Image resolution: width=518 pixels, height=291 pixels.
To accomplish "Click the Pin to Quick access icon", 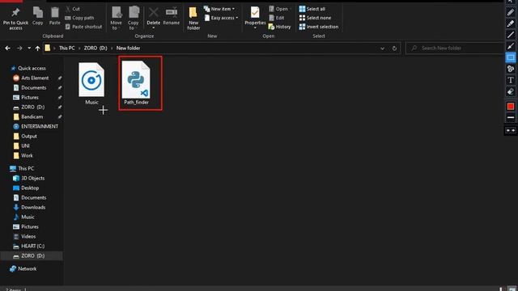I will pyautogui.click(x=15, y=13).
